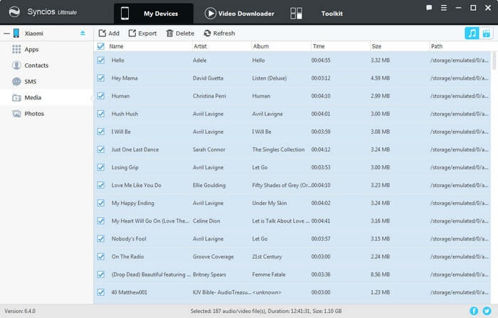Click the music view icon
This screenshot has height=318, width=498.
pos(472,33)
